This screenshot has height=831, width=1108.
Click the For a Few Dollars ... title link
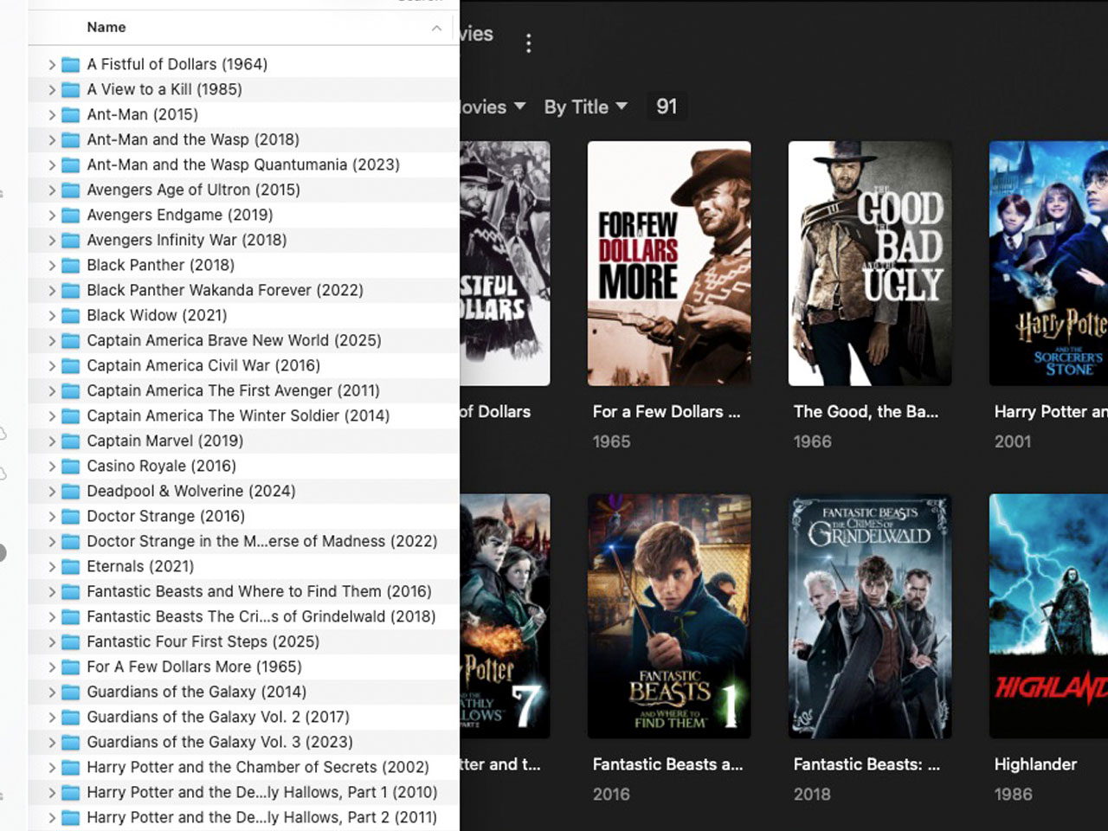(667, 412)
